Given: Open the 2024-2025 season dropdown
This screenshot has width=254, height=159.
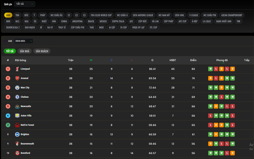Looking at the screenshot, I should (x=23, y=41).
